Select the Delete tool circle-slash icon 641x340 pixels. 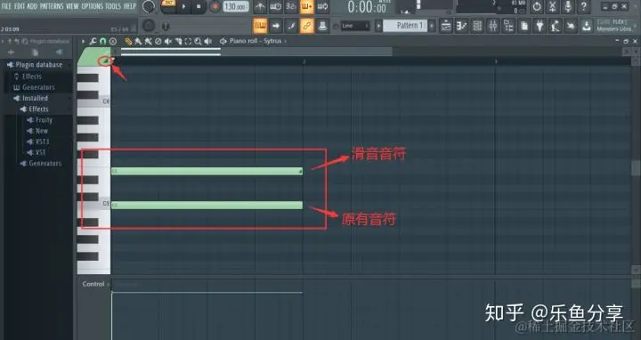tap(158, 41)
